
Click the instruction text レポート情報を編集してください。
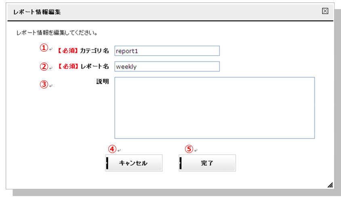click(x=57, y=33)
